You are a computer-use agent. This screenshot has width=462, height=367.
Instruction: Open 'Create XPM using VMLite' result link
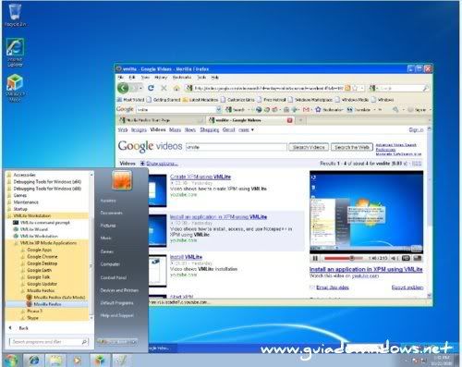click(201, 177)
